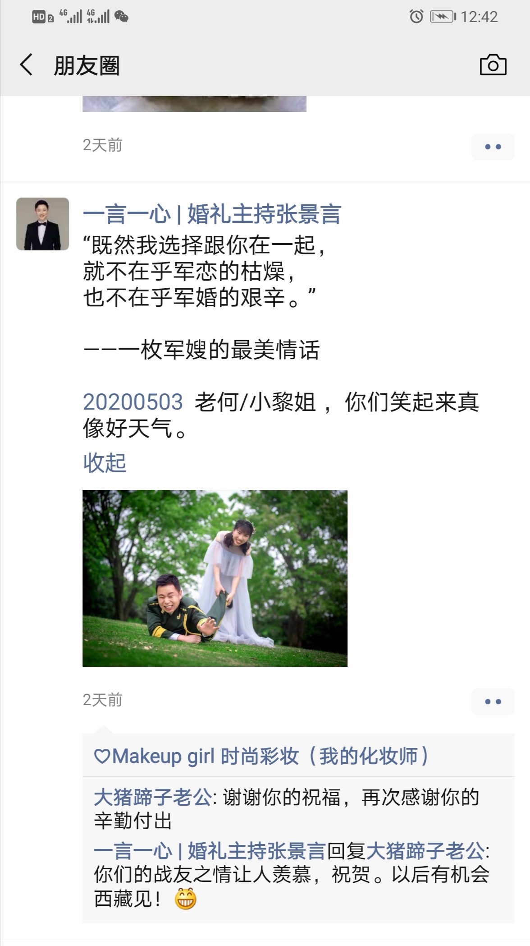Tap the 朋友圈 page title

87,65
